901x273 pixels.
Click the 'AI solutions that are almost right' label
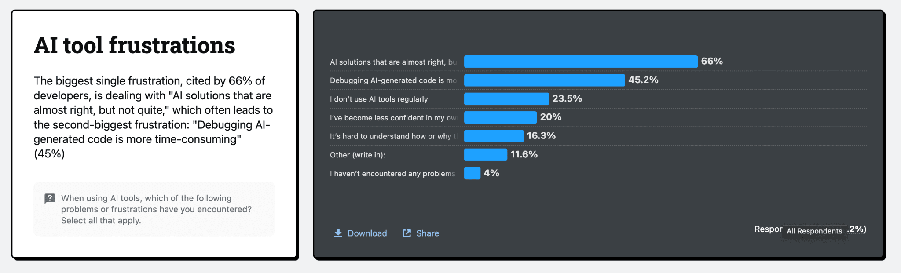coord(393,62)
